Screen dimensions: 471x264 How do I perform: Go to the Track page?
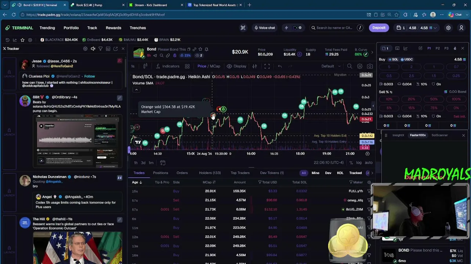click(92, 28)
